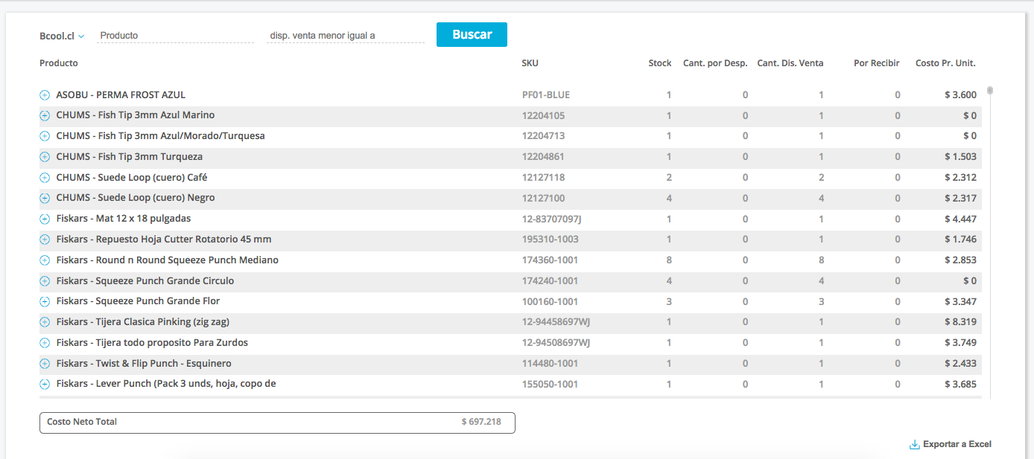Click the Costo Pr. Unit. column header
Screen dimensions: 1034x459
945,63
